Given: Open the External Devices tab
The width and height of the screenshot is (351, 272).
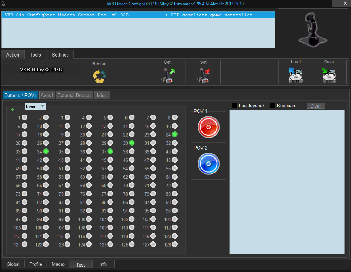Looking at the screenshot, I should 74,95.
